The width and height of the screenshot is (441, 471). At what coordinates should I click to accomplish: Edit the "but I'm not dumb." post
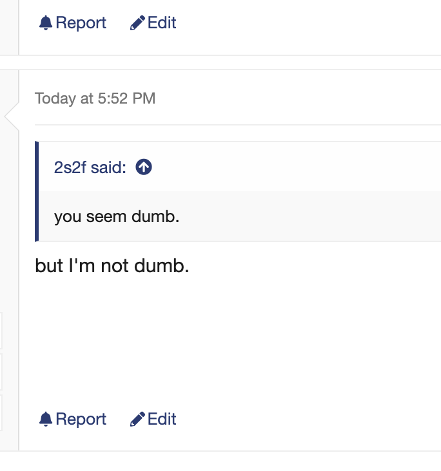[x=153, y=419]
